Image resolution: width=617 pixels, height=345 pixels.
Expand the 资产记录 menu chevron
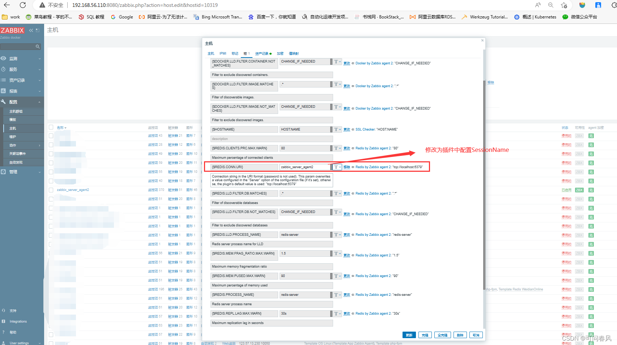tap(39, 80)
